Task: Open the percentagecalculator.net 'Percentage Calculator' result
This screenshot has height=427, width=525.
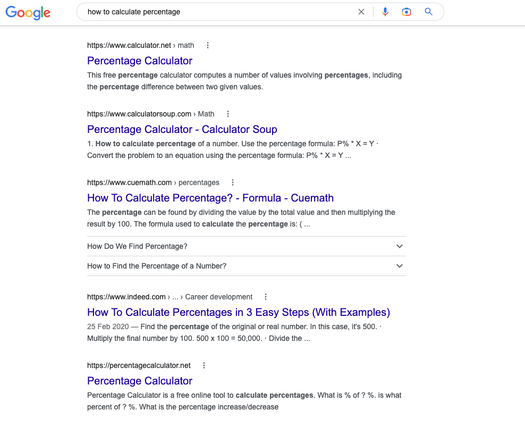Action: (140, 381)
